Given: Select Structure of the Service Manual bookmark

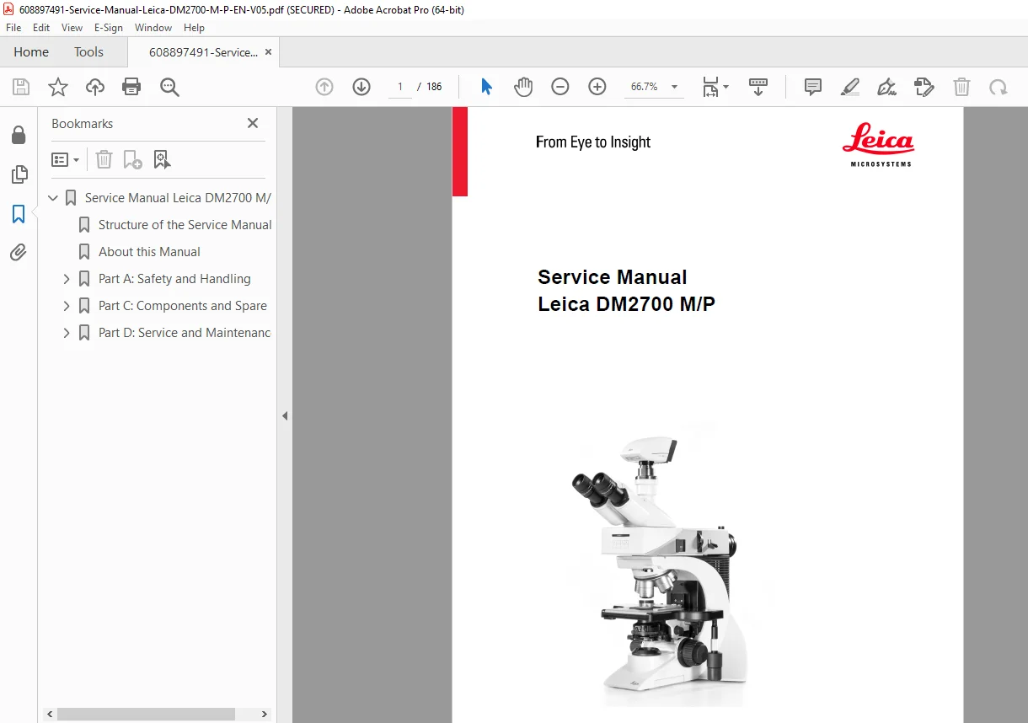Looking at the screenshot, I should point(185,225).
